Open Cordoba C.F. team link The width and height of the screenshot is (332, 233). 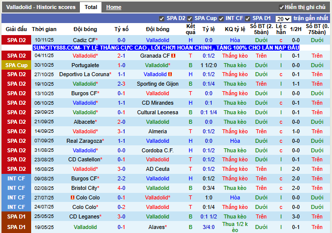[x=158, y=150]
